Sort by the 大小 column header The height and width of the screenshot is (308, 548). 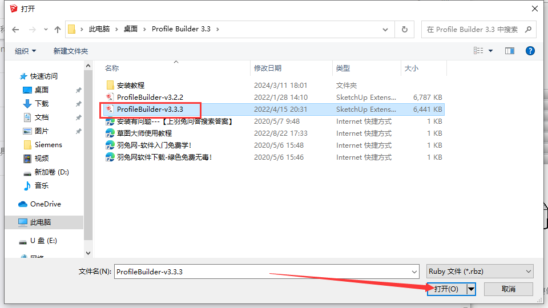pyautogui.click(x=412, y=68)
